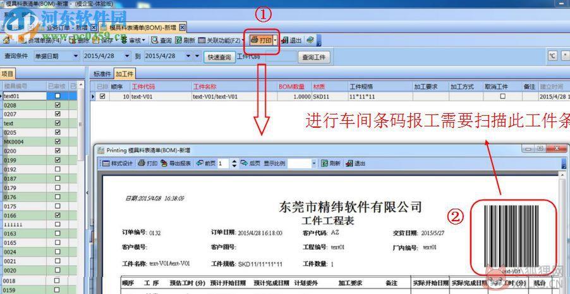Click 刷新 refresh icon in Printing window
The width and height of the screenshot is (570, 294).
click(325, 164)
